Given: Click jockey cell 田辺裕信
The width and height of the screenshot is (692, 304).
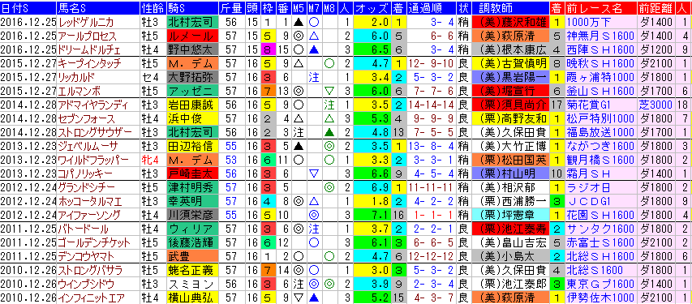Looking at the screenshot, I should coord(193,146).
